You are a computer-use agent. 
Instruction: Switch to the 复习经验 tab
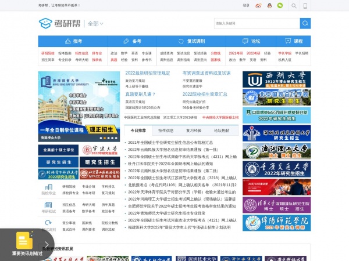coord(194,130)
